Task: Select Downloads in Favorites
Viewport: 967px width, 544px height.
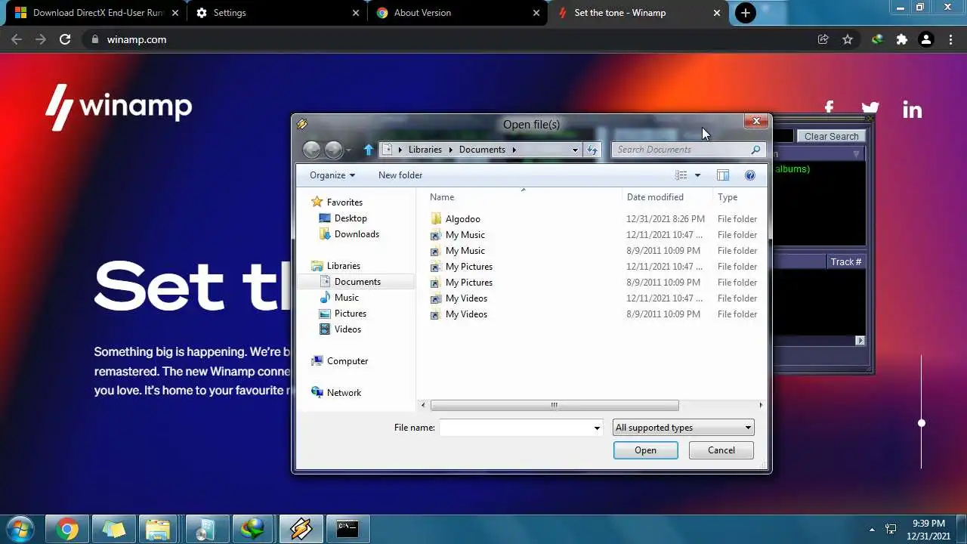Action: coord(357,234)
